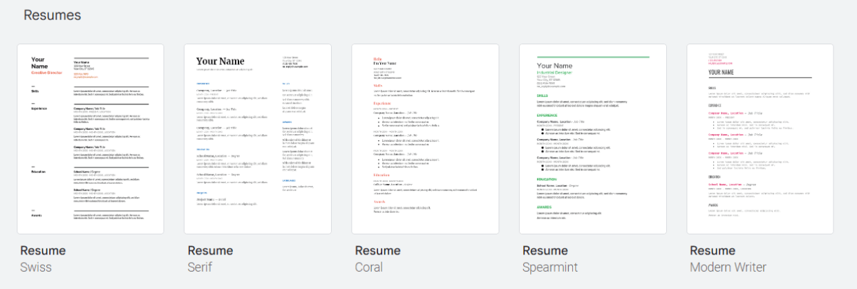Select the Spearmint style label
The height and width of the screenshot is (289, 857).
coord(550,267)
